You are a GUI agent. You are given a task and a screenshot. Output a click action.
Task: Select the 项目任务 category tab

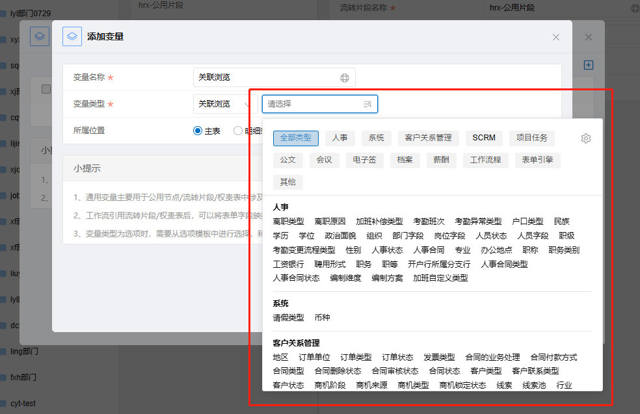(531, 138)
